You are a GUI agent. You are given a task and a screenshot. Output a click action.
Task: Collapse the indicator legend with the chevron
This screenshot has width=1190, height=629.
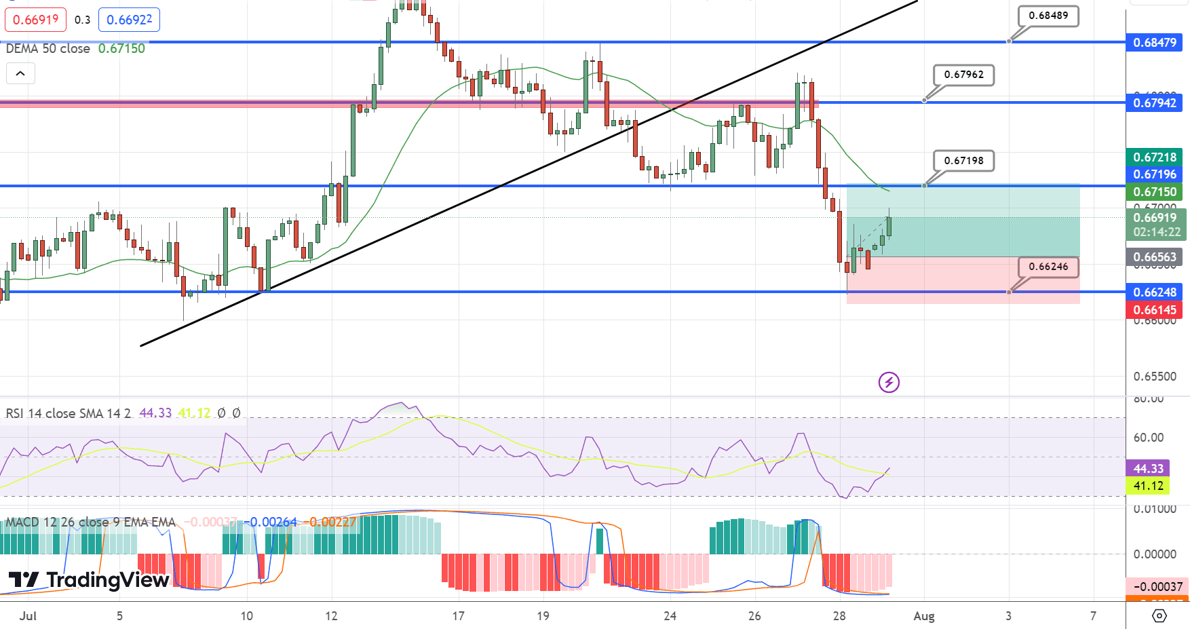pos(20,73)
